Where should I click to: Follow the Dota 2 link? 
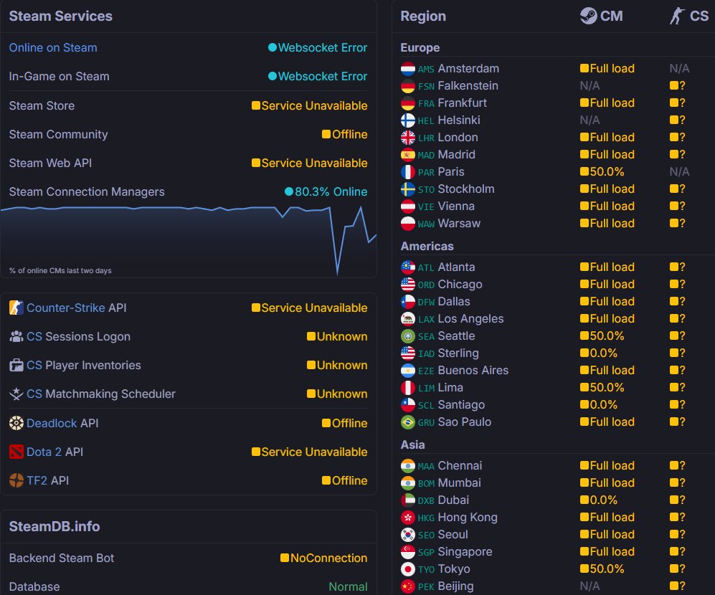[x=44, y=452]
